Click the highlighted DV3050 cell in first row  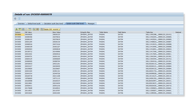click(20, 35)
